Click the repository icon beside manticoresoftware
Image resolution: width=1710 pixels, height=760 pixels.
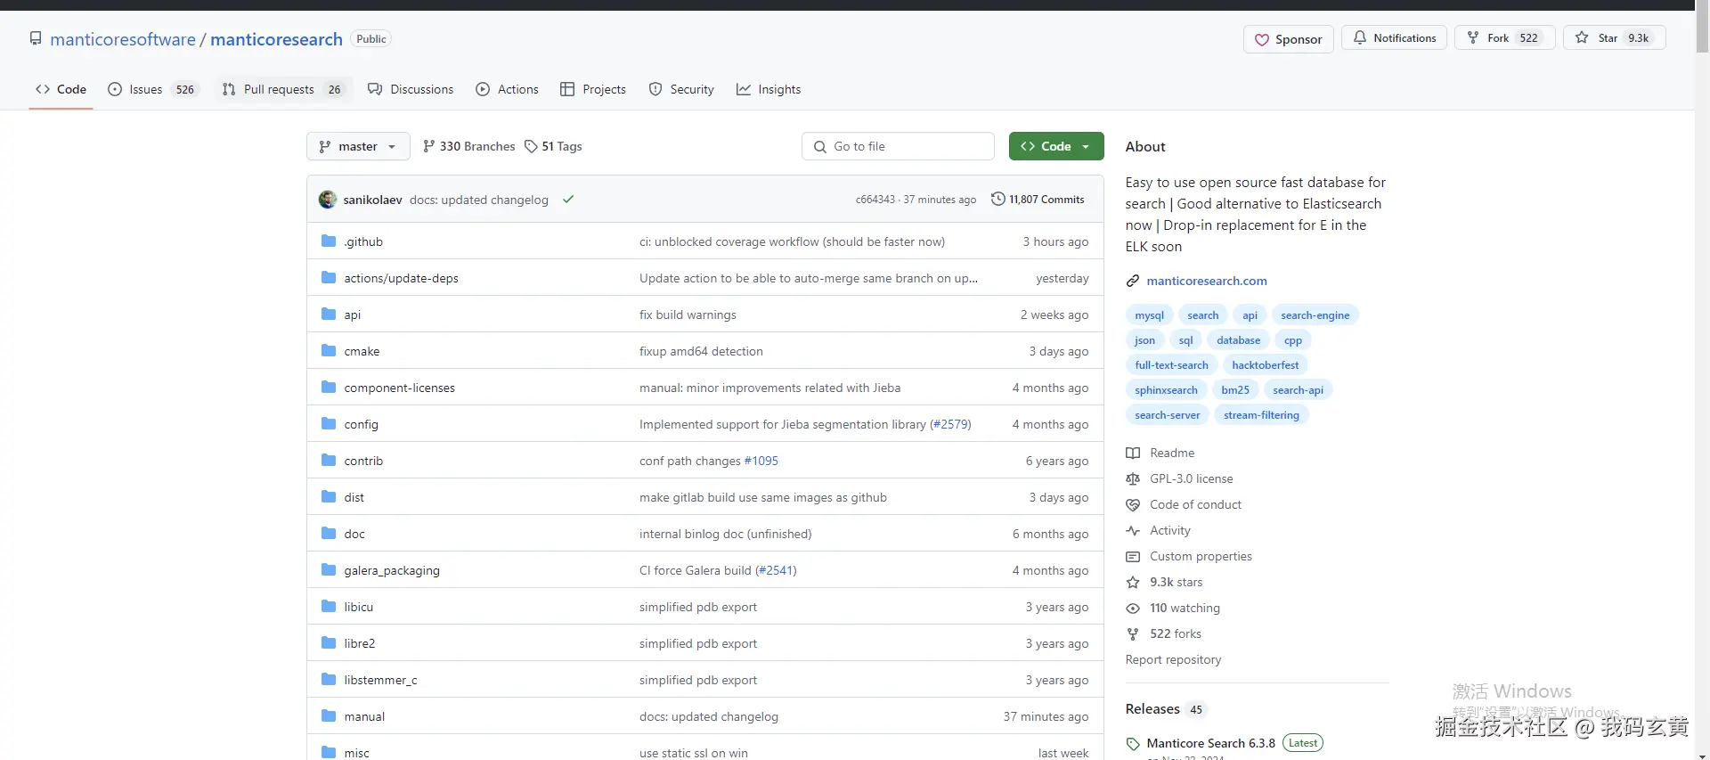click(36, 38)
